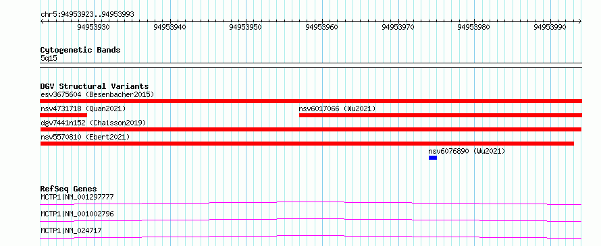Click the Cytogenetic Bands track heading
This screenshot has width=601, height=246.
tap(80, 50)
